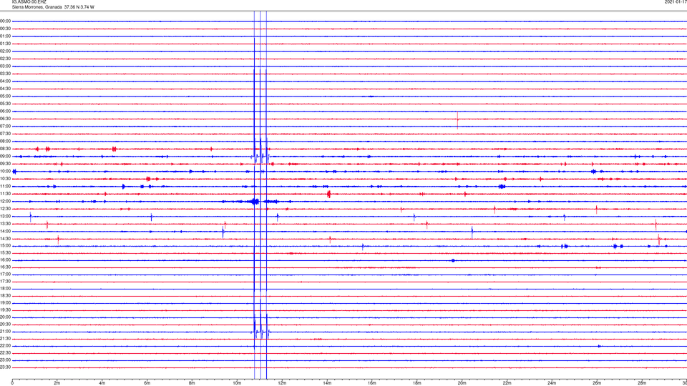This screenshot has width=687, height=386.
Task: Pick the 02:00 time label
Action: (x=5, y=51)
